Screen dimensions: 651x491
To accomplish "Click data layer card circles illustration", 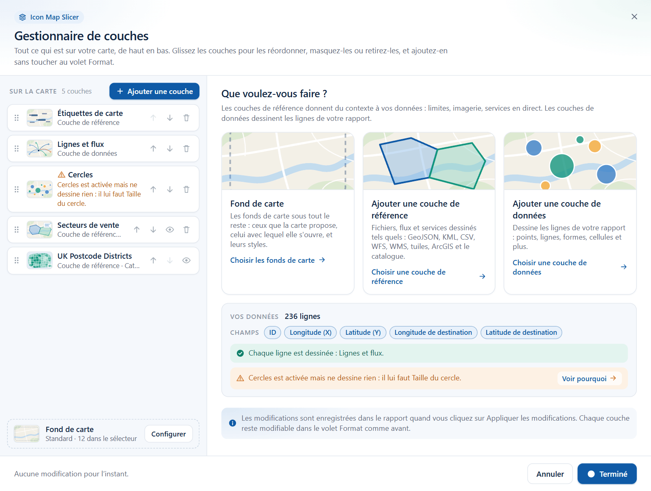I will (x=570, y=161).
